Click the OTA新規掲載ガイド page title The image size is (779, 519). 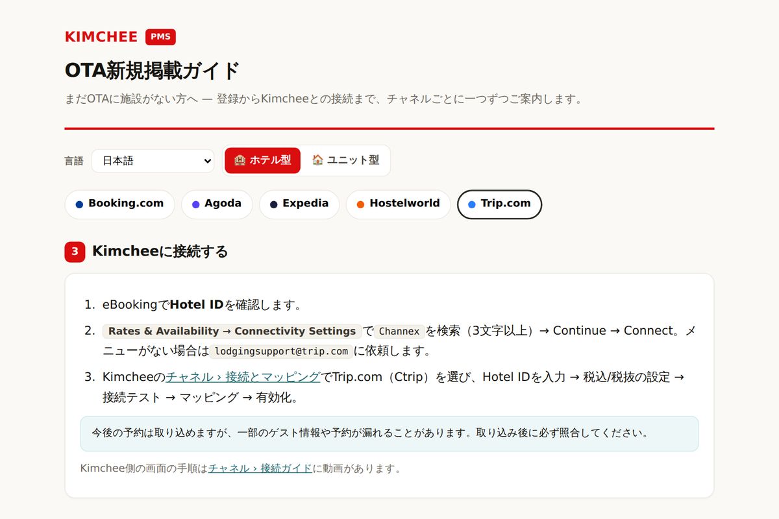[x=153, y=70]
